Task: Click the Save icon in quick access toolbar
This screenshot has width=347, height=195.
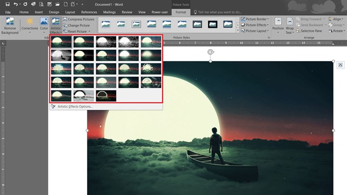Action: tap(7, 4)
